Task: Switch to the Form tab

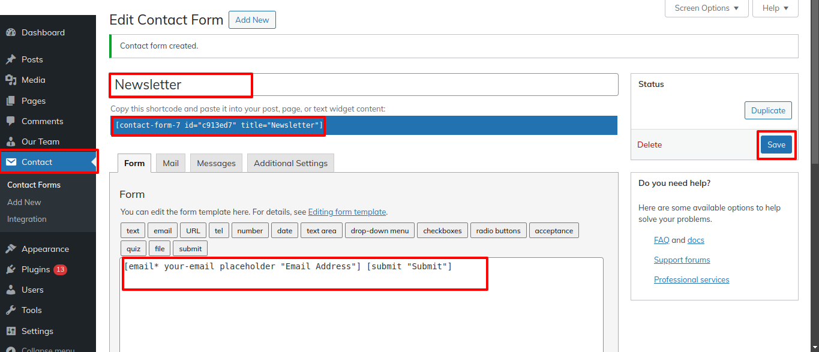Action: coord(134,163)
